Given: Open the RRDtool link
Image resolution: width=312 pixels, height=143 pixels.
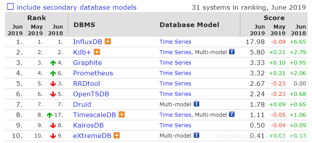Looking at the screenshot, I should coord(86,83).
